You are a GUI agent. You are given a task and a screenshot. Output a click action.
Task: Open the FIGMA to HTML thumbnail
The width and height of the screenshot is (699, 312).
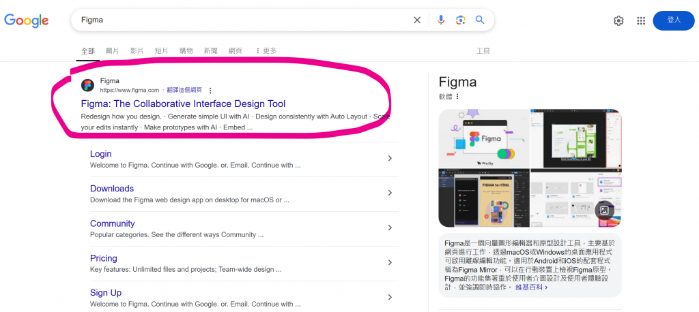pos(484,198)
